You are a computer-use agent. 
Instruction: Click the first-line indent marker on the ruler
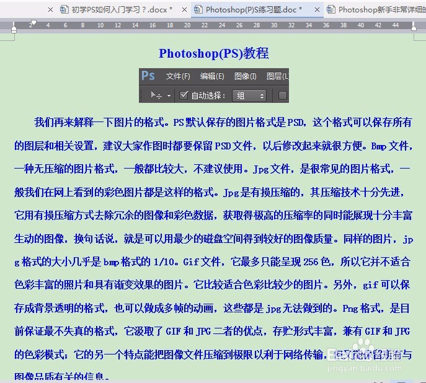pos(33,22)
